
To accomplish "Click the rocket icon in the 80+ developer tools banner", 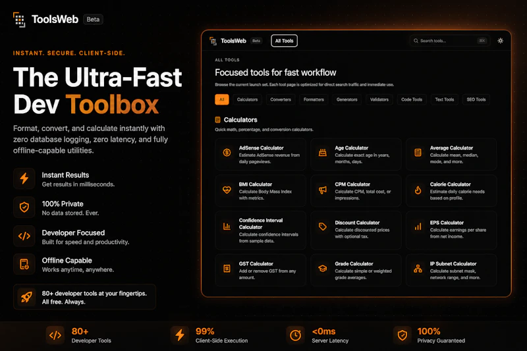I will pos(26,297).
